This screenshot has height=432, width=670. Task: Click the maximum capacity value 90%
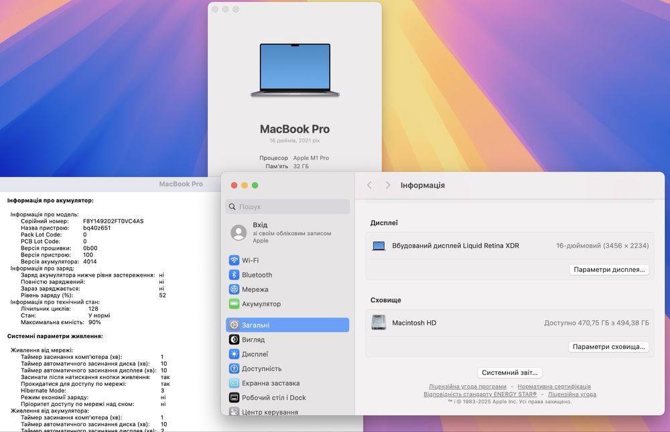point(94,322)
